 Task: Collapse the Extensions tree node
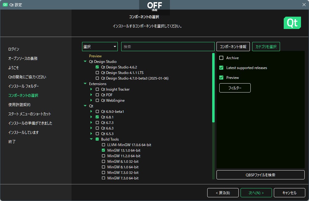click(x=85, y=84)
